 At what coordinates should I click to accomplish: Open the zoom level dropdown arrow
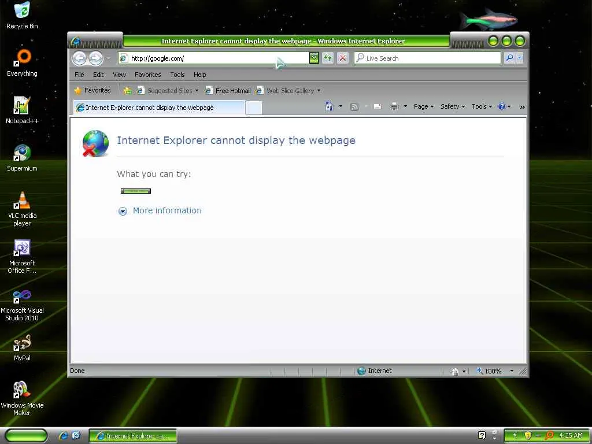pyautogui.click(x=512, y=371)
